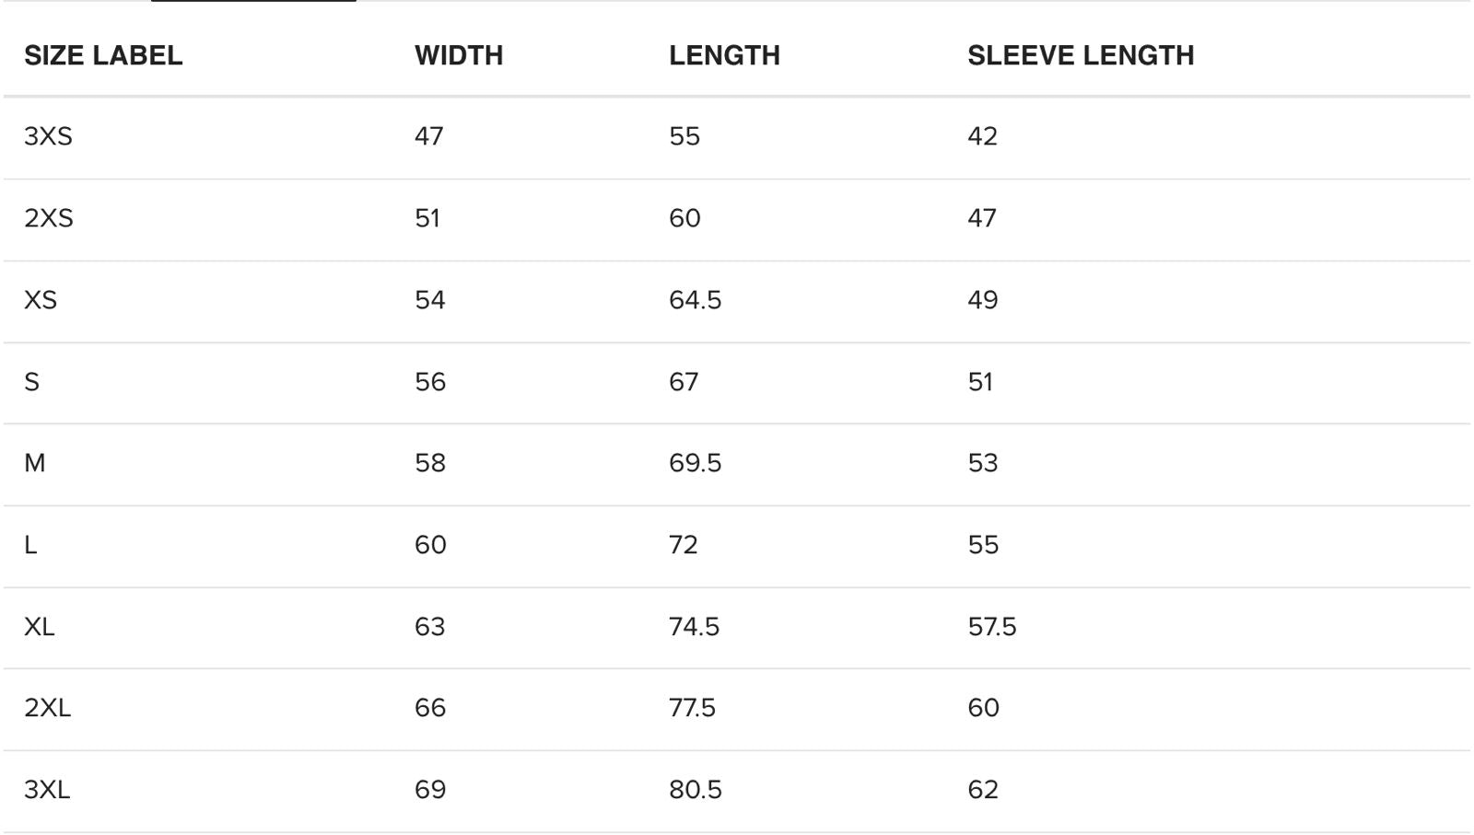Select the 3XS size row label
The image size is (1474, 835).
click(48, 136)
